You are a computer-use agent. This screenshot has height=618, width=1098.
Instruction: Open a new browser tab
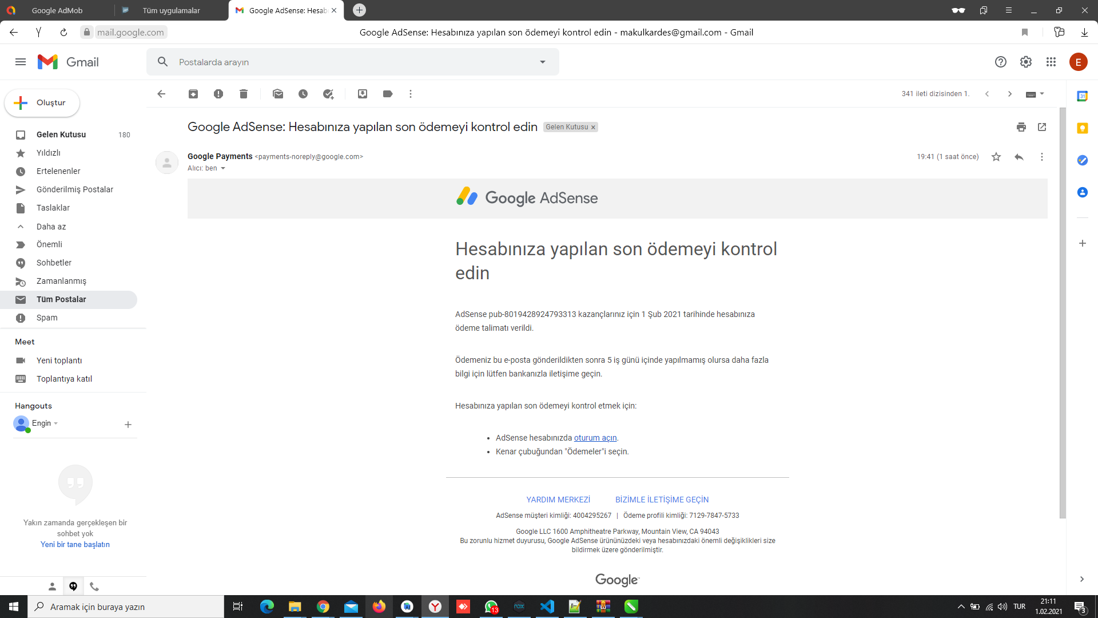[359, 10]
